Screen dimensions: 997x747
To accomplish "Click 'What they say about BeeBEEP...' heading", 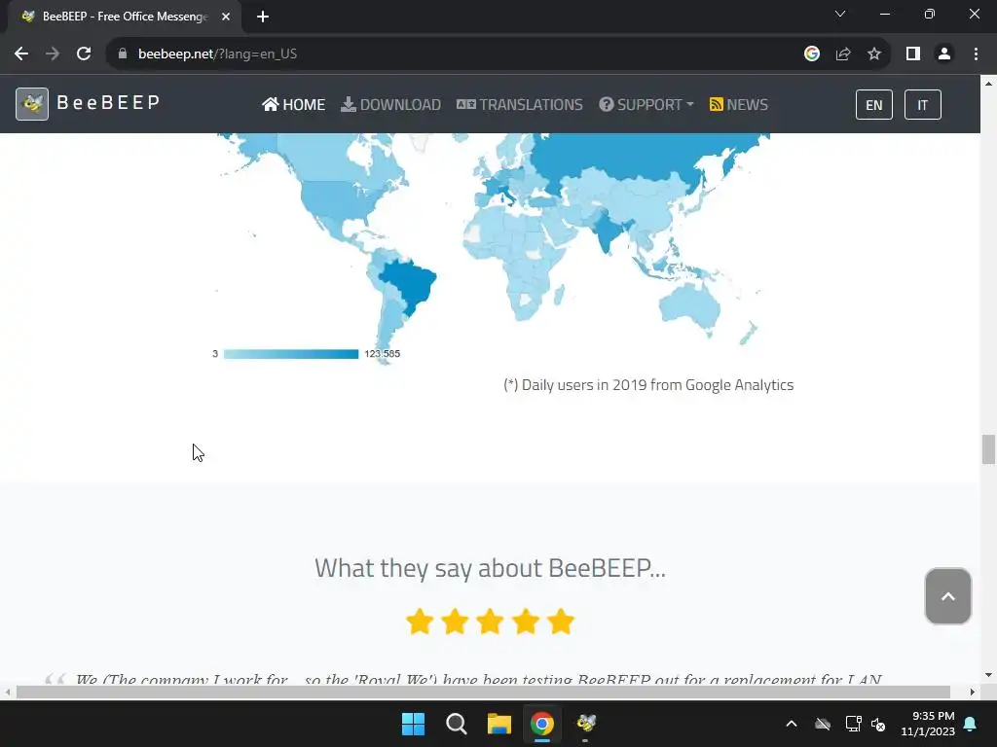I will pos(491,568).
